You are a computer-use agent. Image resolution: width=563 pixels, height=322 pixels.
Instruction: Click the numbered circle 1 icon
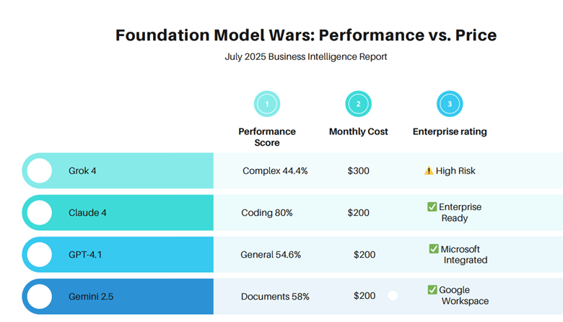point(267,104)
